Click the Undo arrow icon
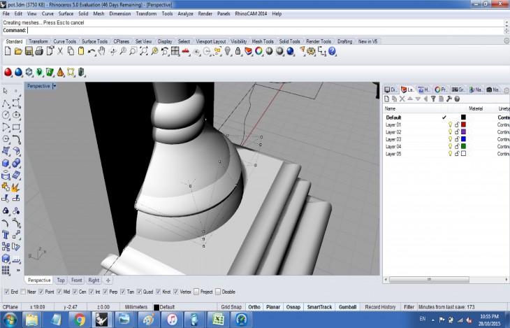Screen dimensions: 510x328 (x=92, y=51)
